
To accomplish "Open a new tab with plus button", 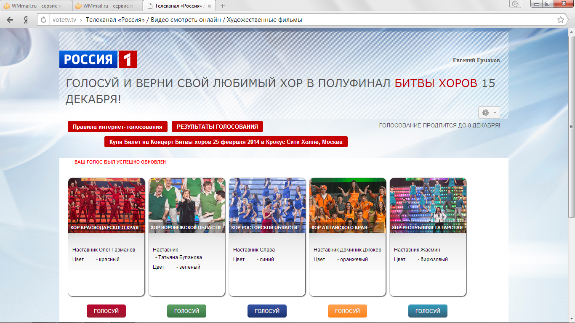I will pyautogui.click(x=223, y=6).
